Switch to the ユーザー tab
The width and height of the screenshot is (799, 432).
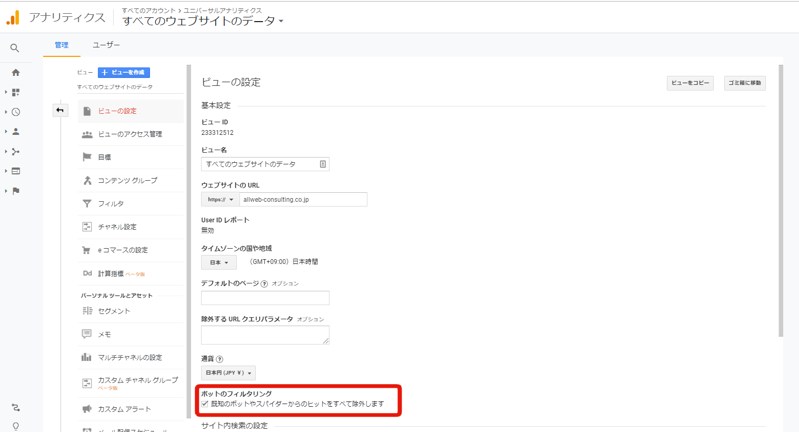[x=106, y=45]
